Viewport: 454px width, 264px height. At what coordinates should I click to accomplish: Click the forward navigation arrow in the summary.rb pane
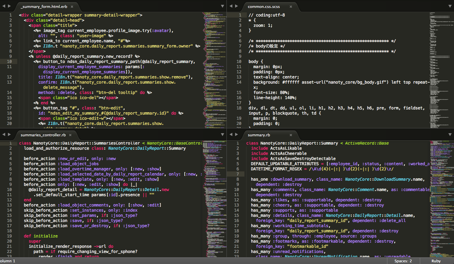pyautogui.click(x=236, y=135)
